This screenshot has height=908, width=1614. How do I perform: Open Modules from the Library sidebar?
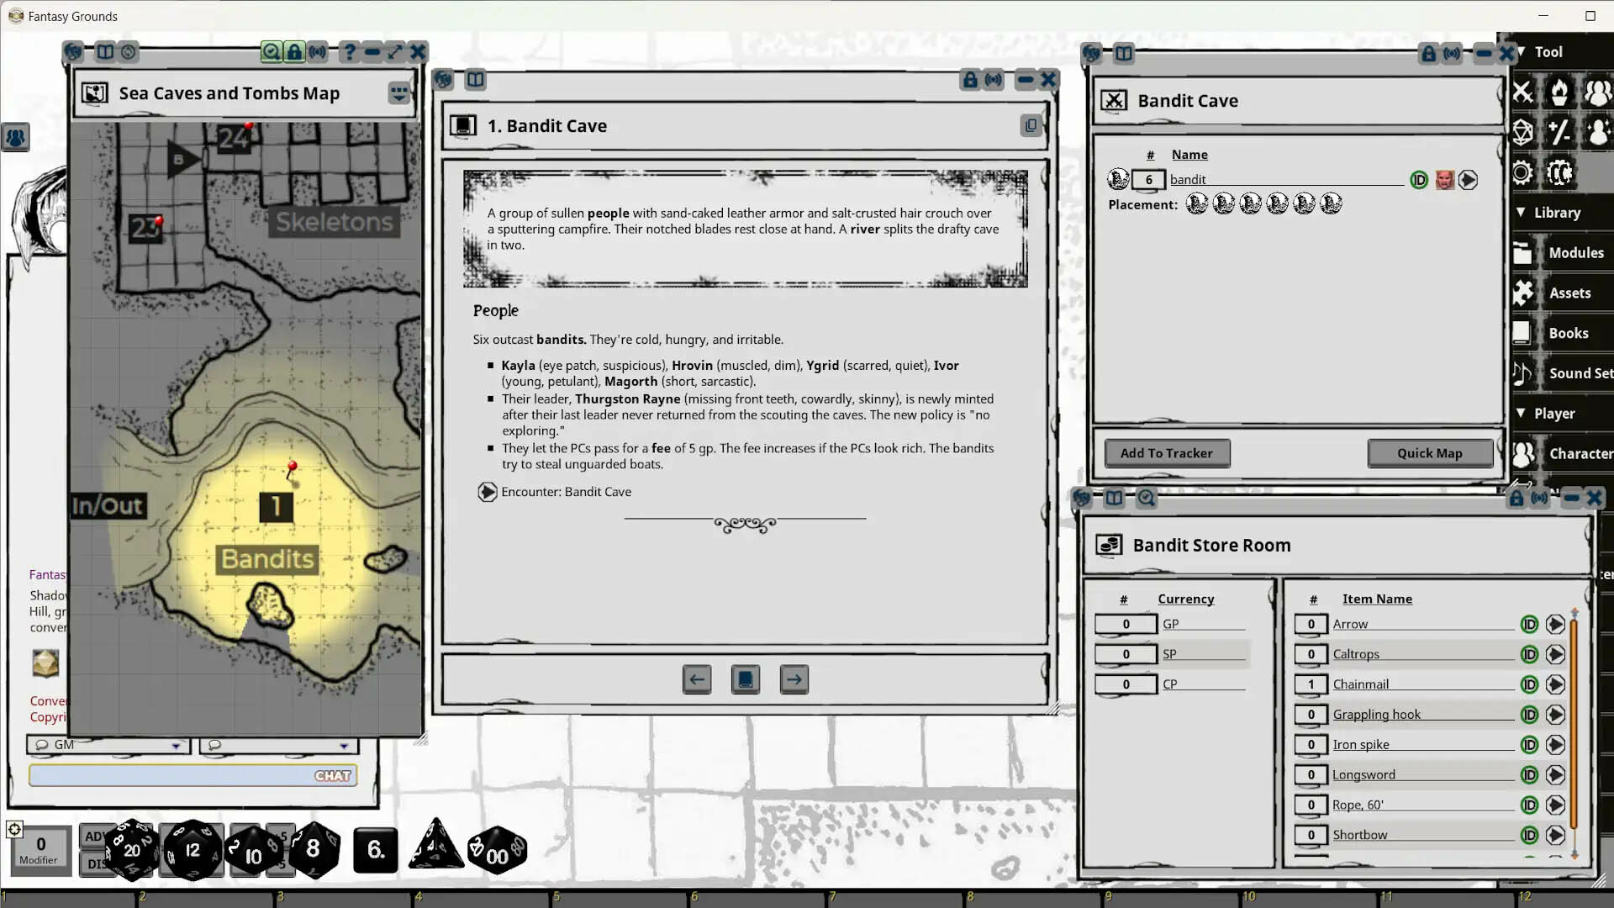pos(1574,252)
